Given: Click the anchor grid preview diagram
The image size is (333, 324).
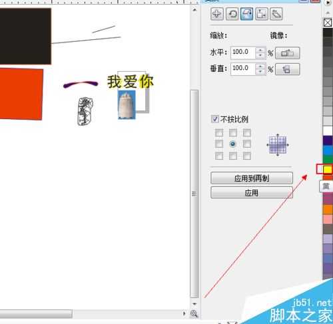Looking at the screenshot, I should click(278, 145).
